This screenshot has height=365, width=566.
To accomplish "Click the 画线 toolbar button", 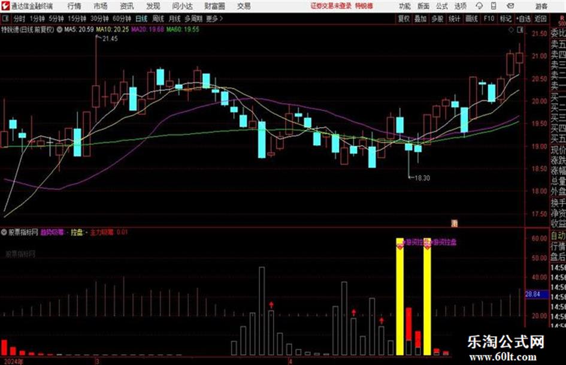I will pos(471,19).
